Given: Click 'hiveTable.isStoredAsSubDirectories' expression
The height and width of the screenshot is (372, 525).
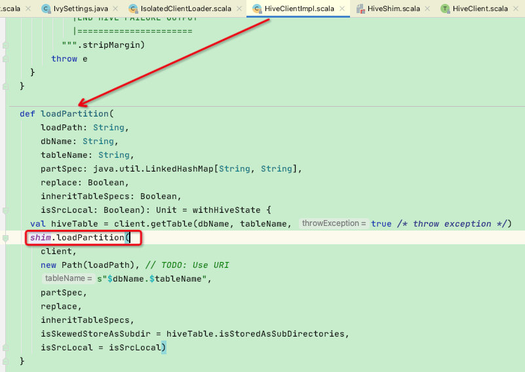Looking at the screenshot, I should (x=255, y=334).
